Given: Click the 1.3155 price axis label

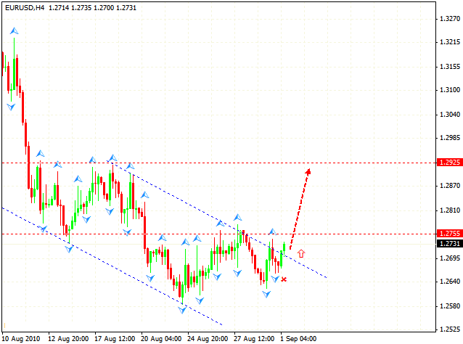Looking at the screenshot, I should coord(450,67).
